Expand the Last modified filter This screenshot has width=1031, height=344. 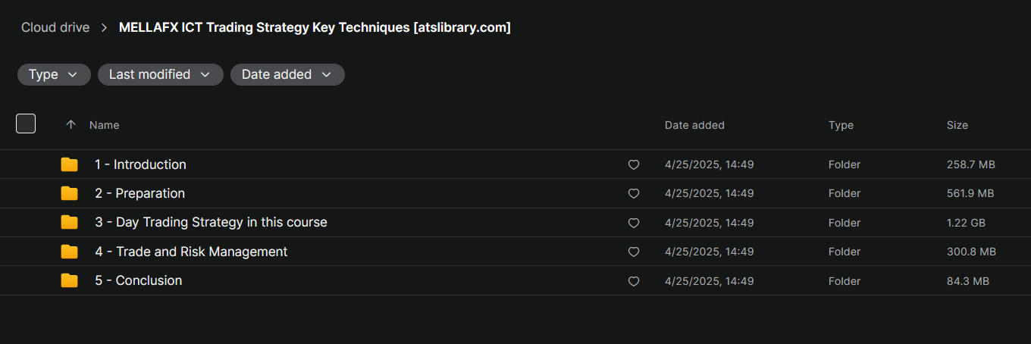tap(160, 74)
